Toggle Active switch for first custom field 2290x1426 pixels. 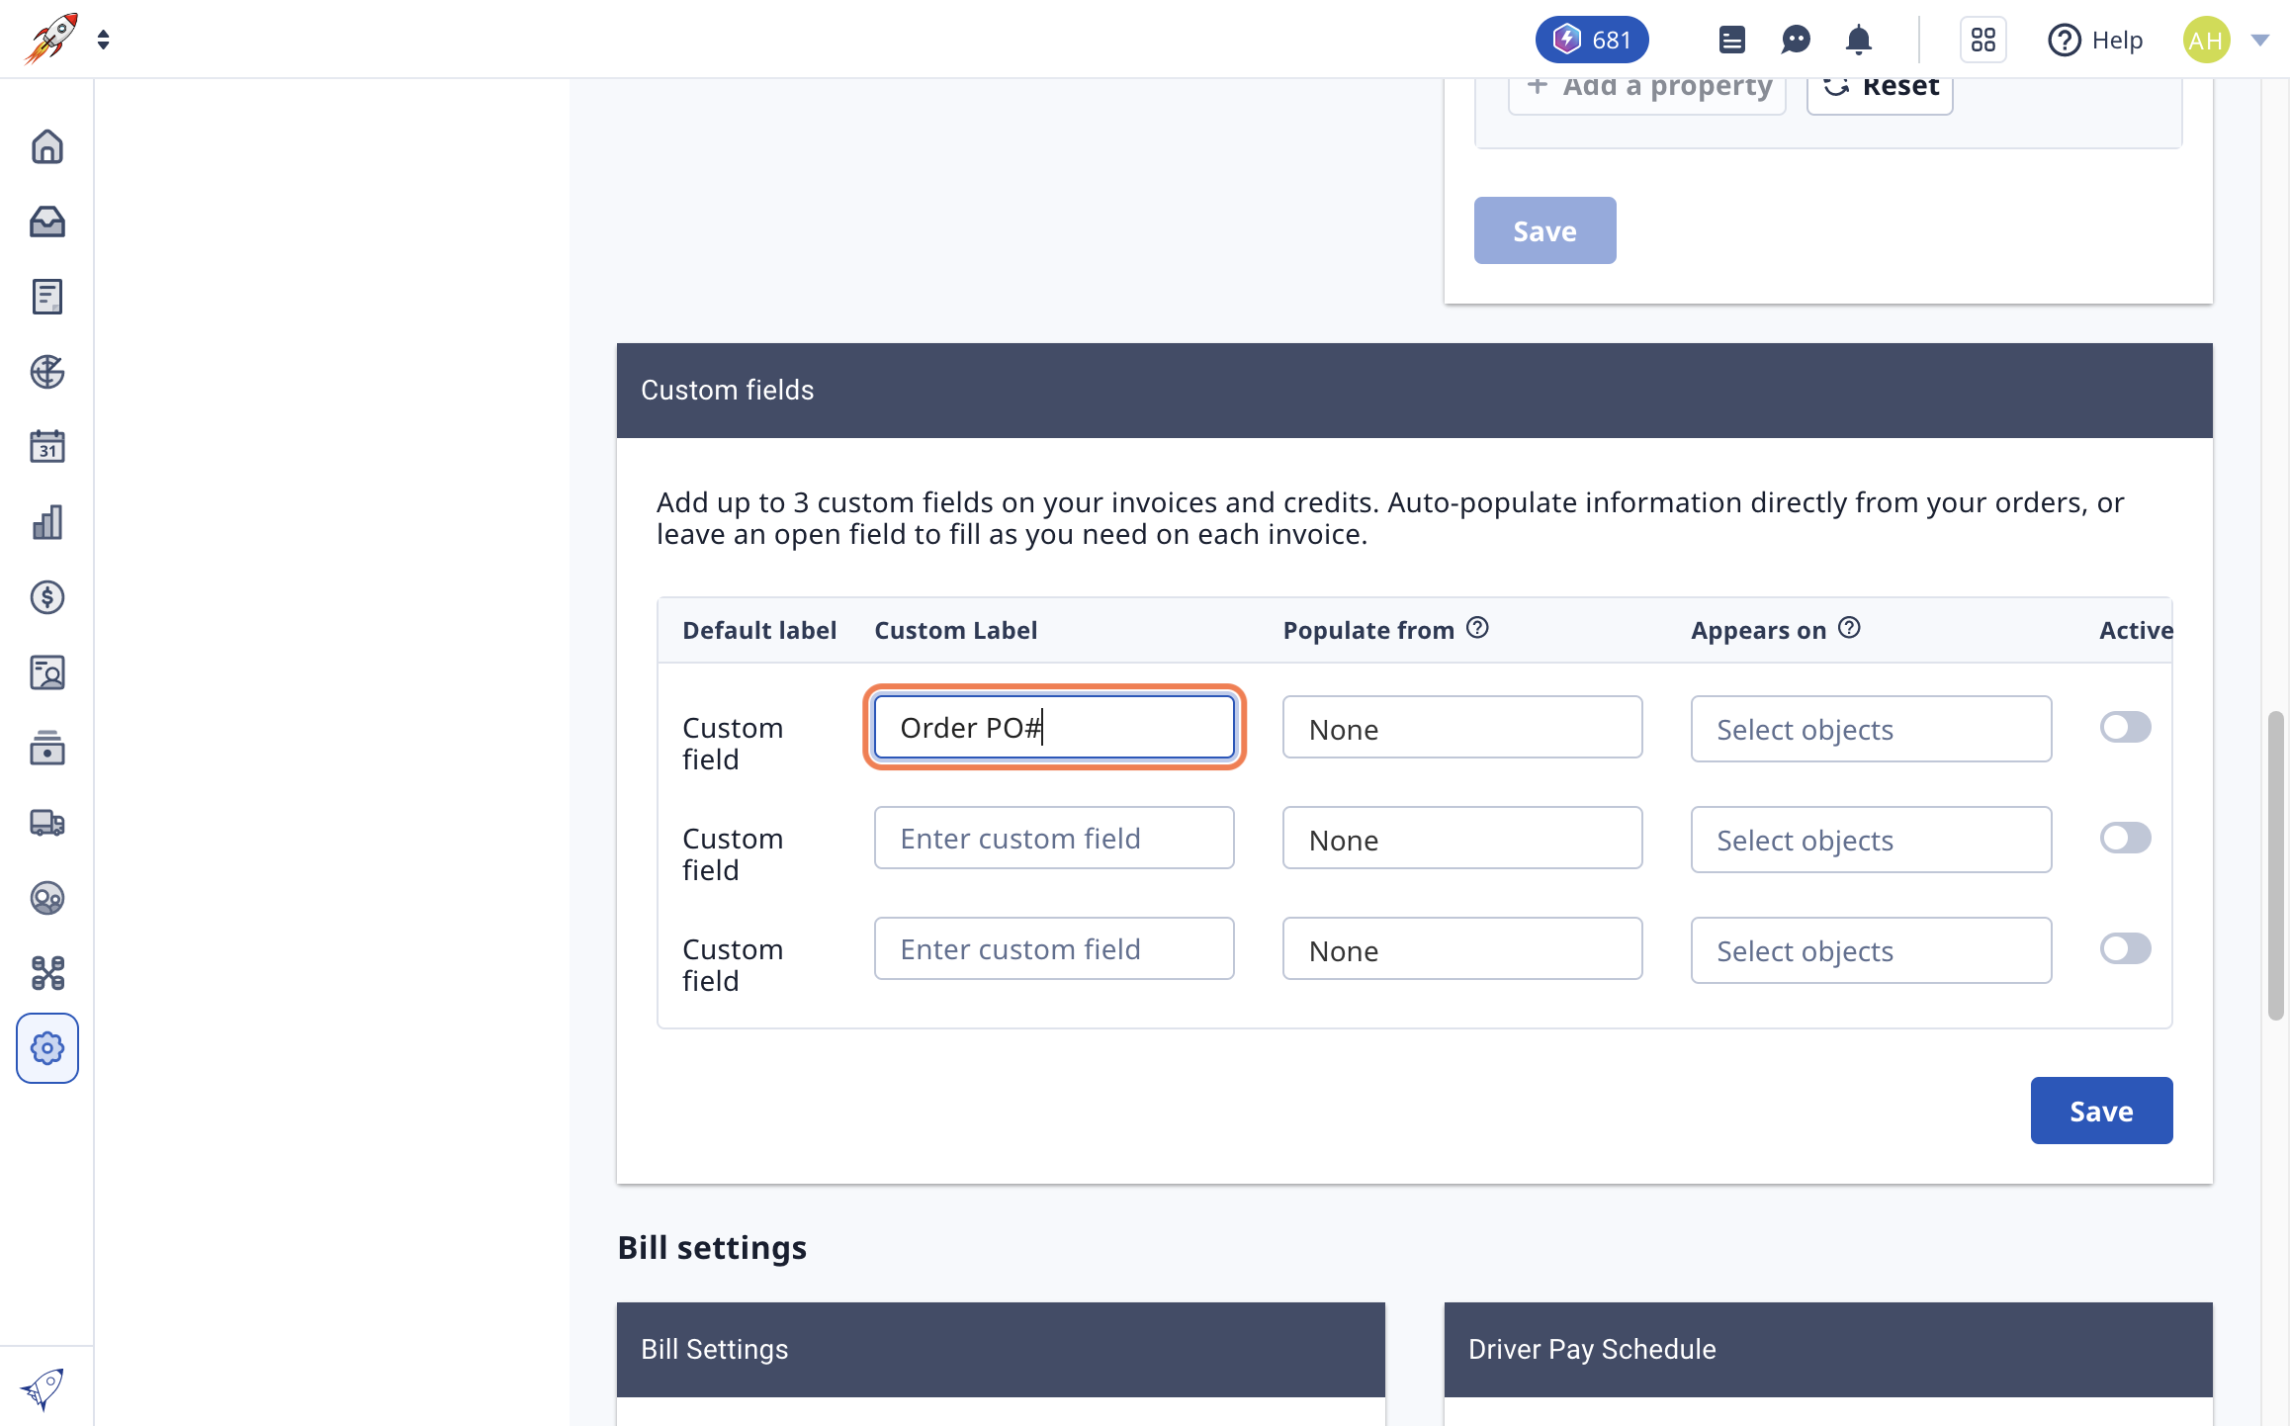[x=2126, y=726]
